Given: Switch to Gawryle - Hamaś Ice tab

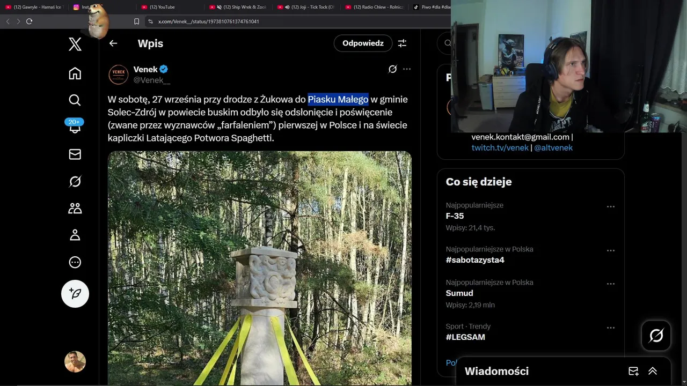Looking at the screenshot, I should (34, 7).
